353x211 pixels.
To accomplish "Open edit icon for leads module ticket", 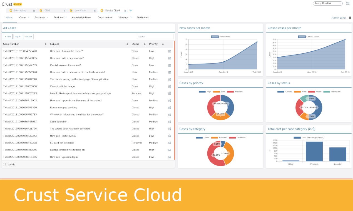I will pyautogui.click(x=170, y=72).
